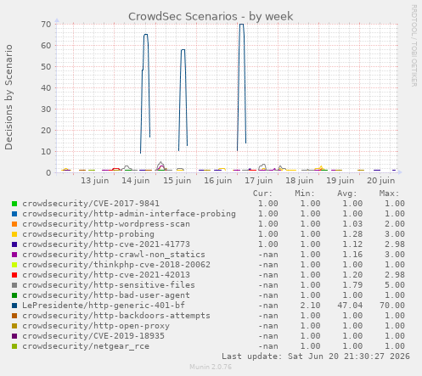The image size is (422, 376).
Task: Click the blue http-admin-interface-probing swatch
Action: tap(14, 214)
